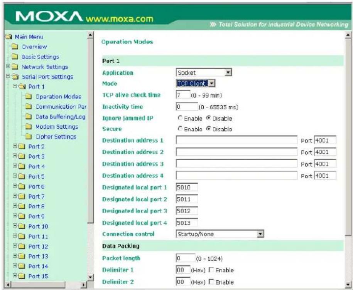Image resolution: width=353 pixels, height=290 pixels.
Task: Click the Cipher Settings folder icon
Action: tap(29, 136)
